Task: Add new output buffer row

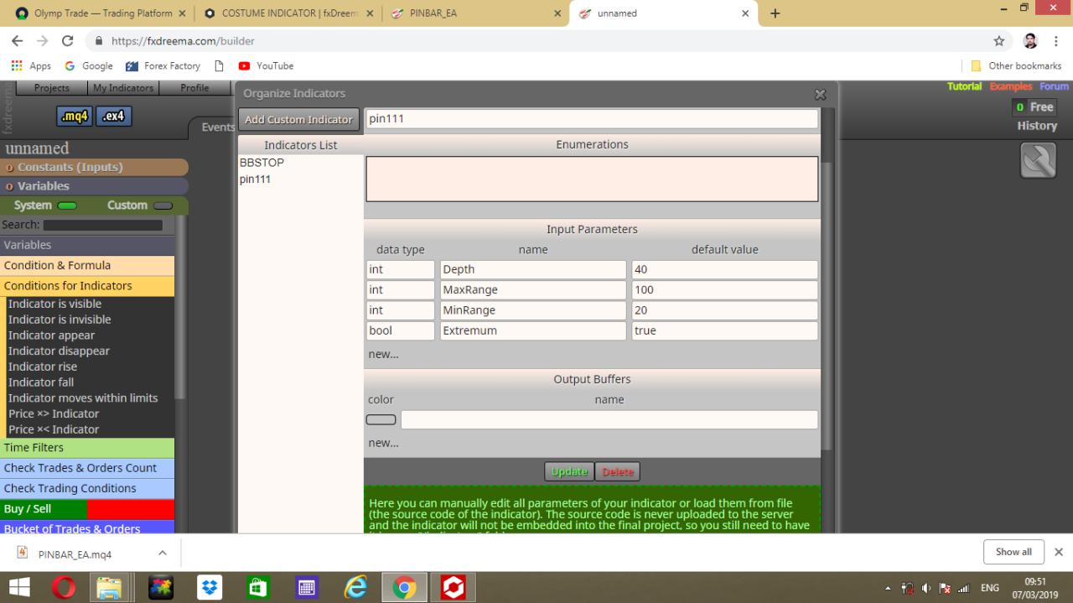Action: pyautogui.click(x=383, y=443)
